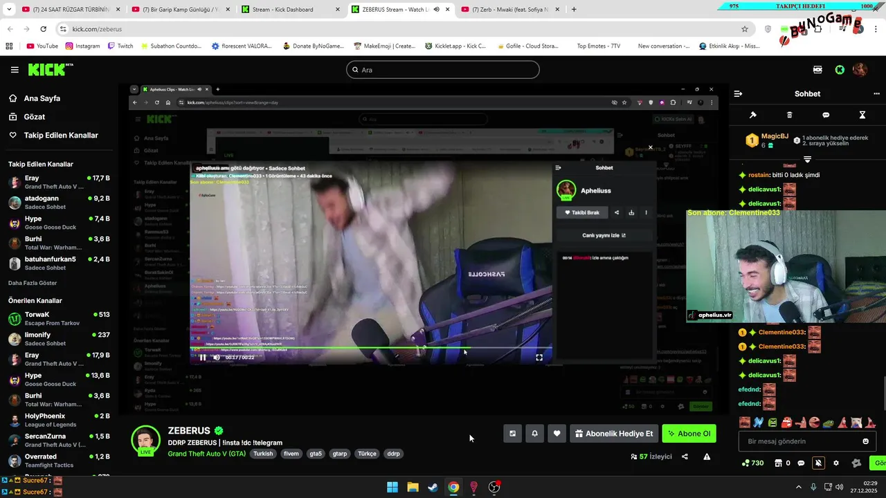Reload the page with refresh icon
Screen dimensions: 886x498
43,29
